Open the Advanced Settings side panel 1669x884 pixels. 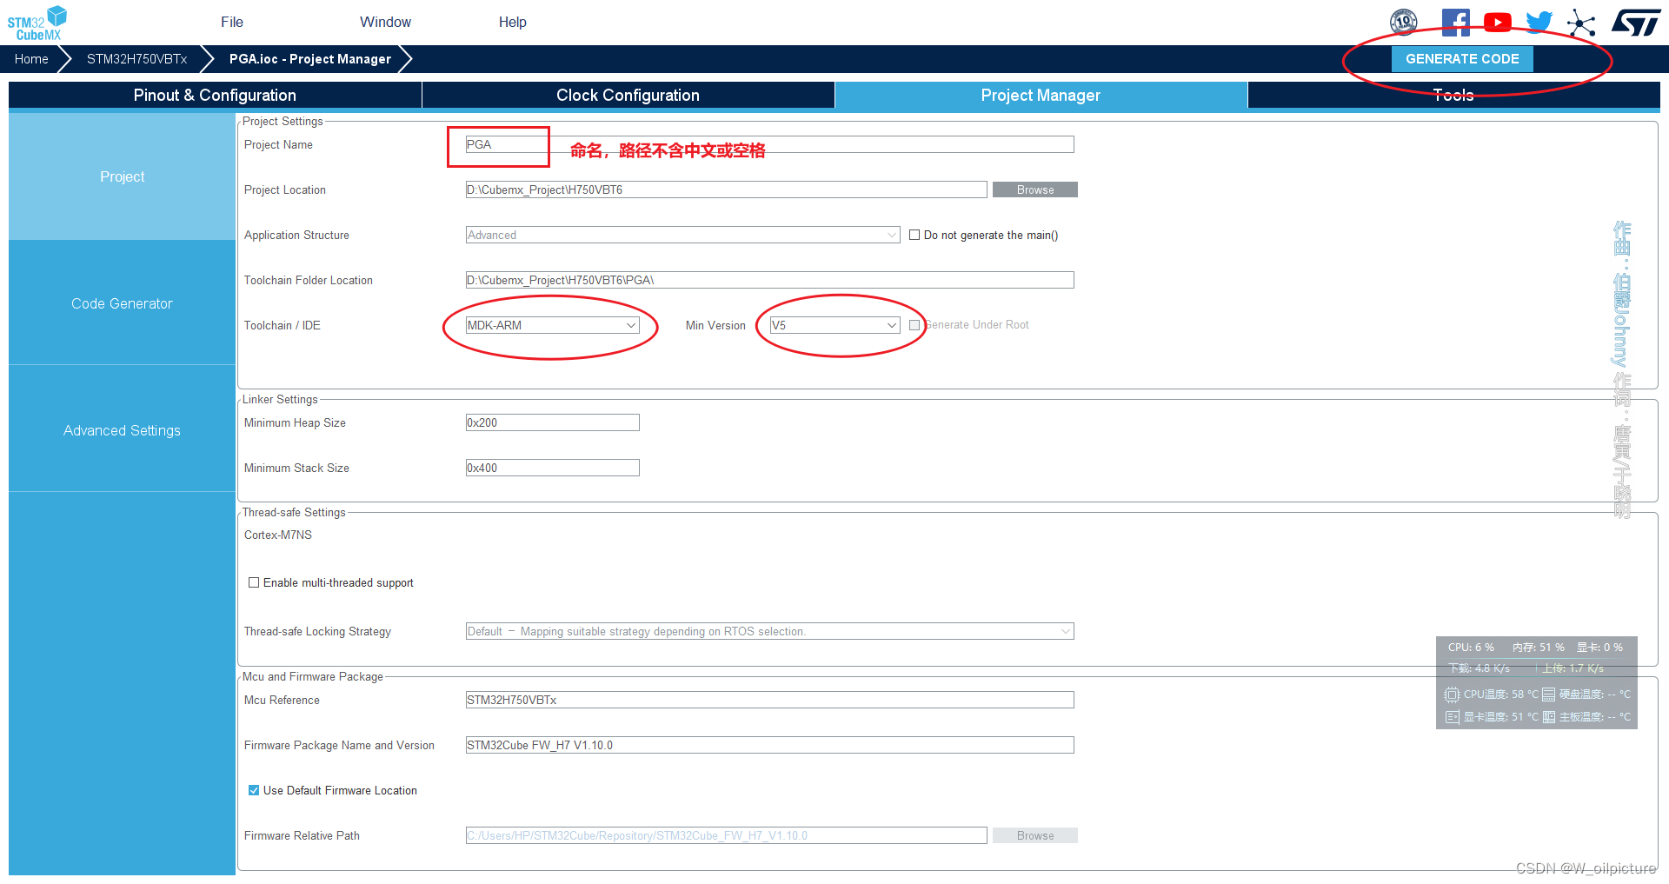[x=122, y=430]
